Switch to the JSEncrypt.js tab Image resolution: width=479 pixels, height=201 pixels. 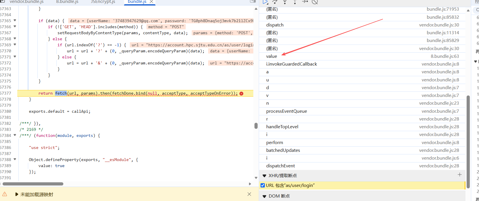click(x=103, y=2)
